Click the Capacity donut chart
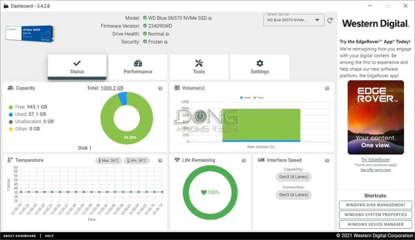The width and height of the screenshot is (415, 240). 127,118
